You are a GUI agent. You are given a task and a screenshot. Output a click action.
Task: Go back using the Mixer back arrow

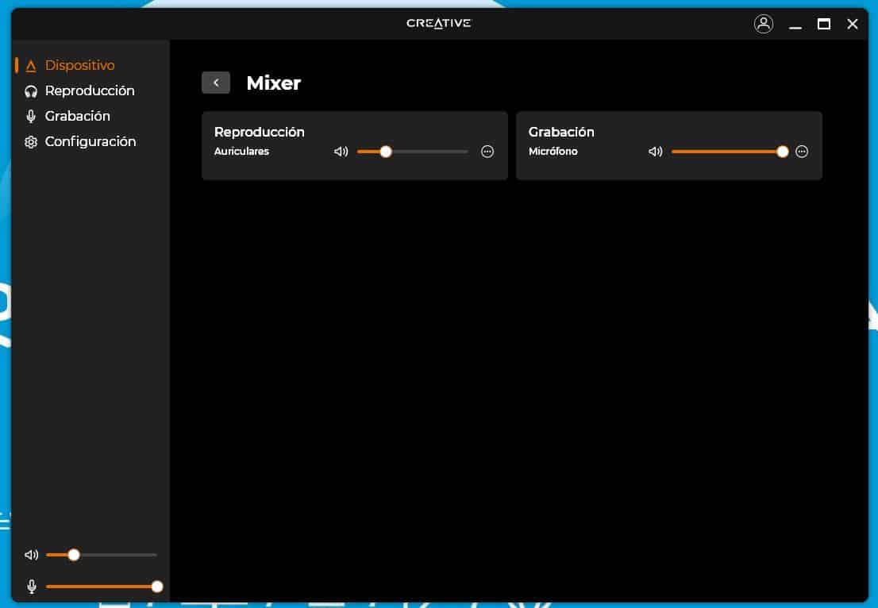coord(216,83)
